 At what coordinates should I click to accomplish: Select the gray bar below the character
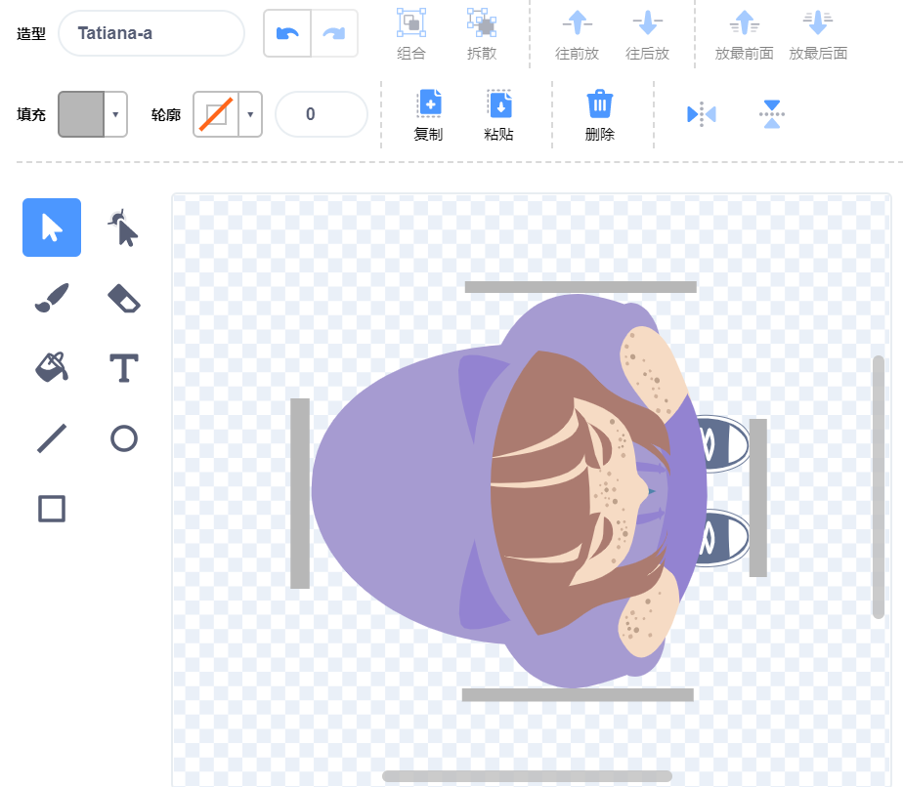tap(578, 694)
